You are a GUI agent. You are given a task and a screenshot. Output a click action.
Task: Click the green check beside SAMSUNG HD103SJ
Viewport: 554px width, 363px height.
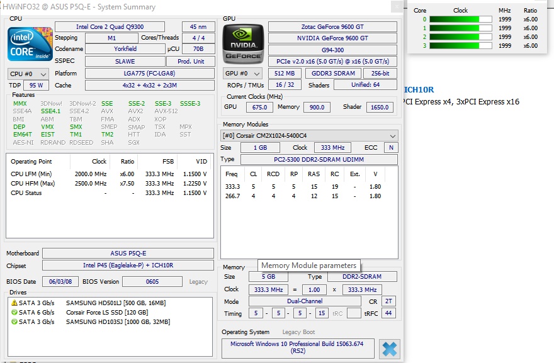tap(14, 322)
